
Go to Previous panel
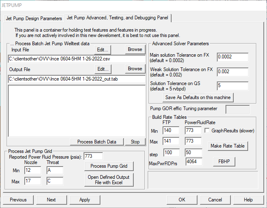[x=18, y=200]
